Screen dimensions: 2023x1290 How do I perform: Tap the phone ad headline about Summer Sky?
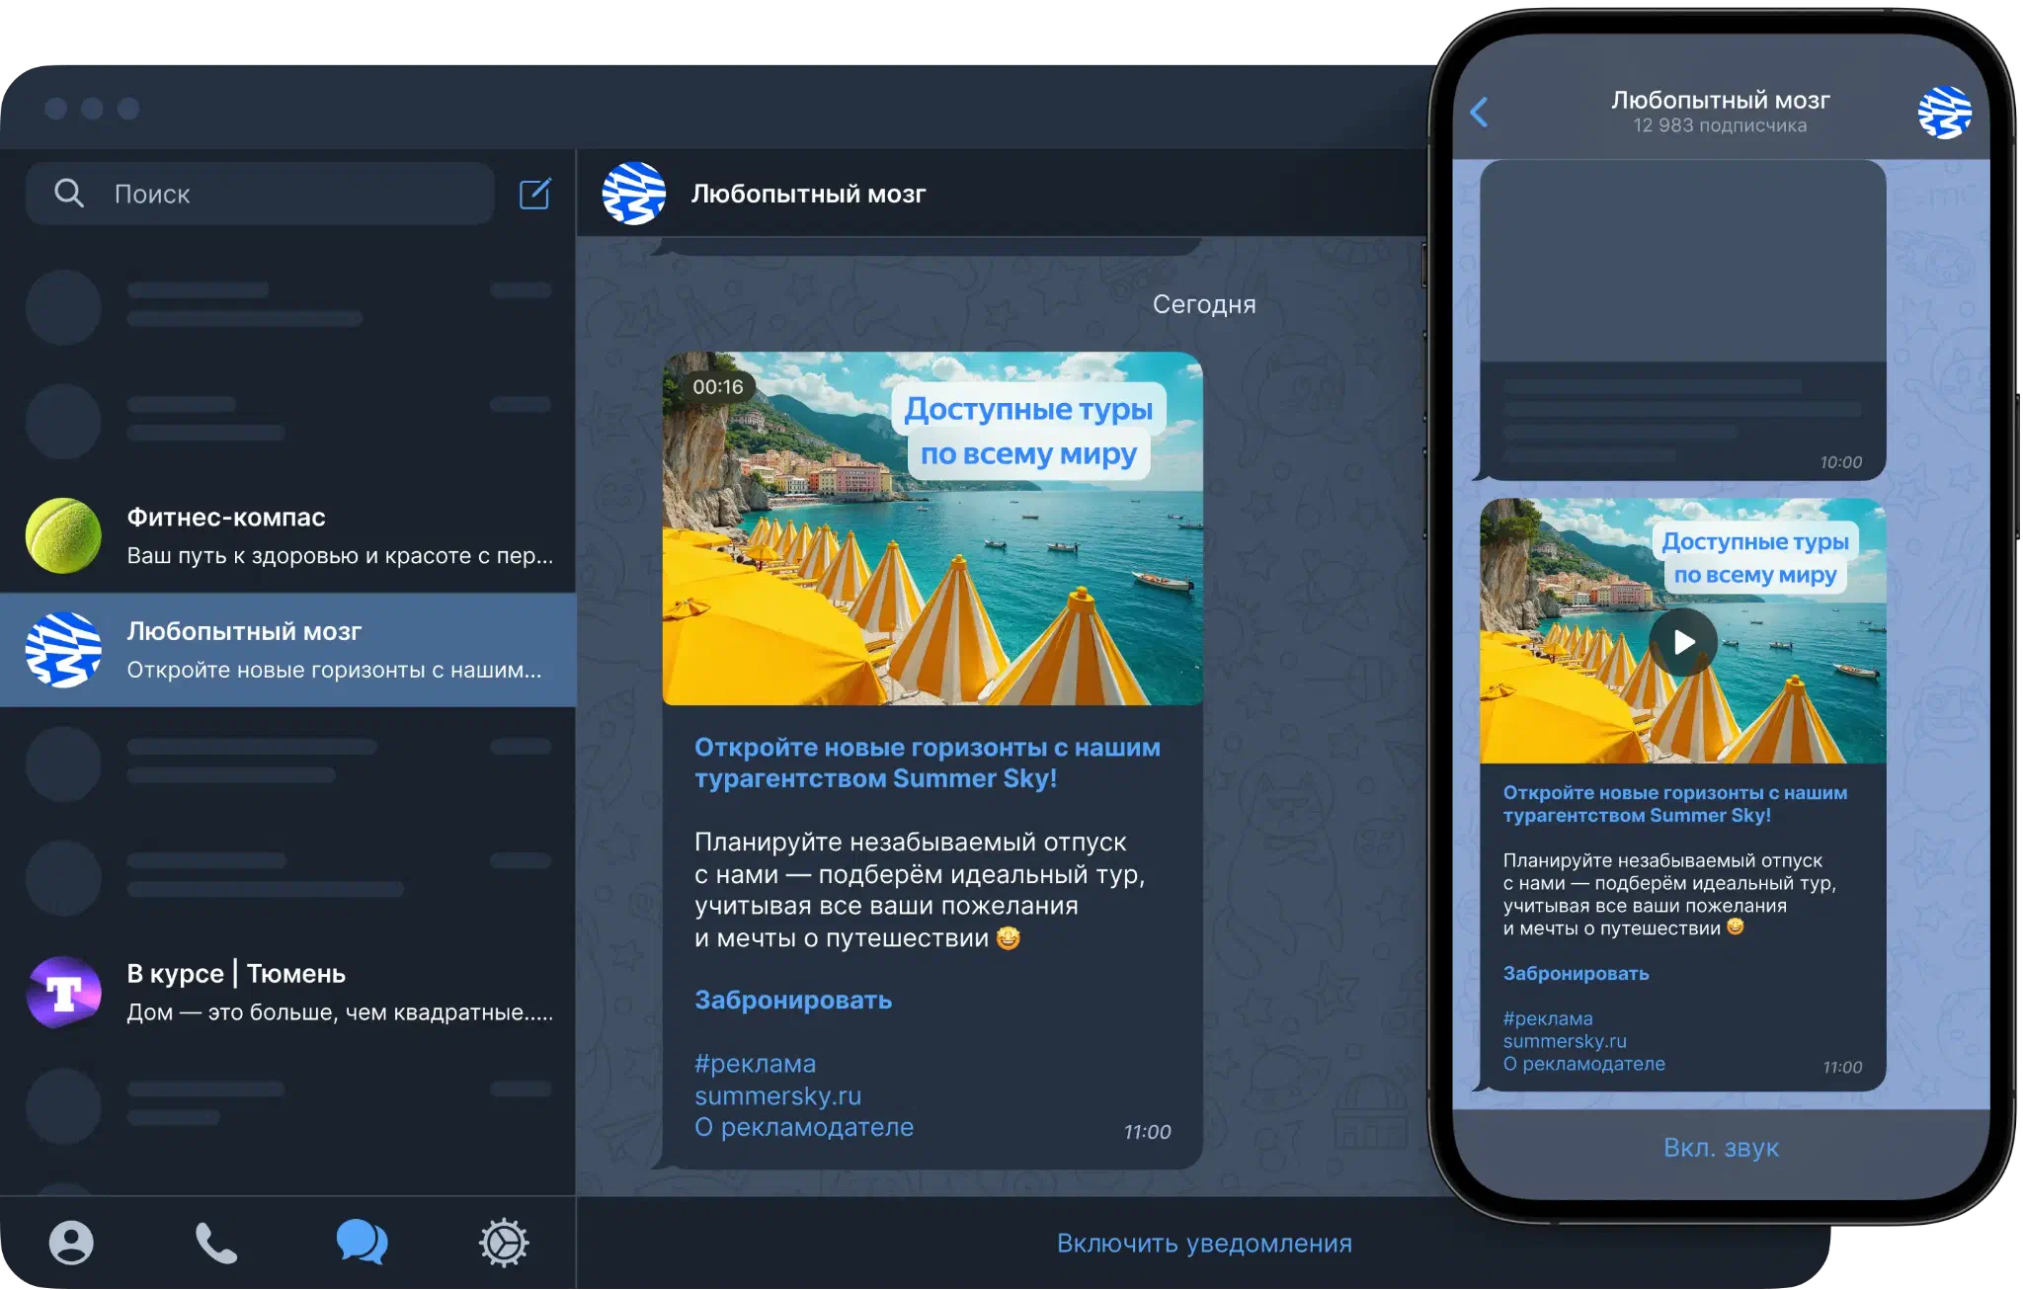(1675, 804)
